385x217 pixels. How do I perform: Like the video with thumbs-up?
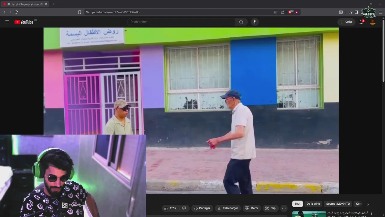click(170, 208)
